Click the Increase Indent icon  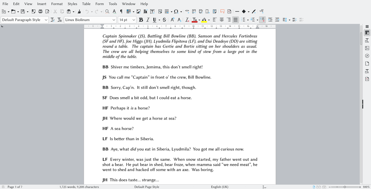coord(270,20)
